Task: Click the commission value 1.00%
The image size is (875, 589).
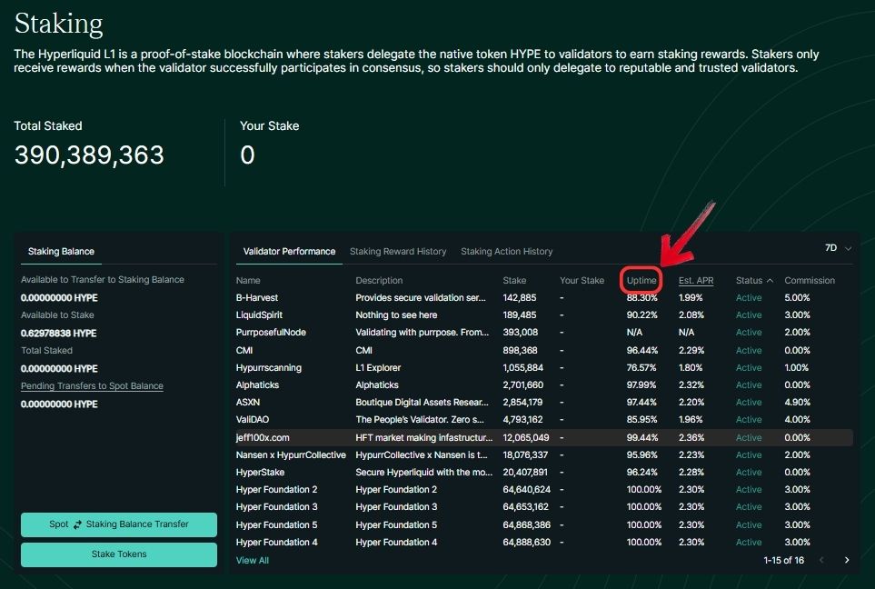Action: (796, 367)
